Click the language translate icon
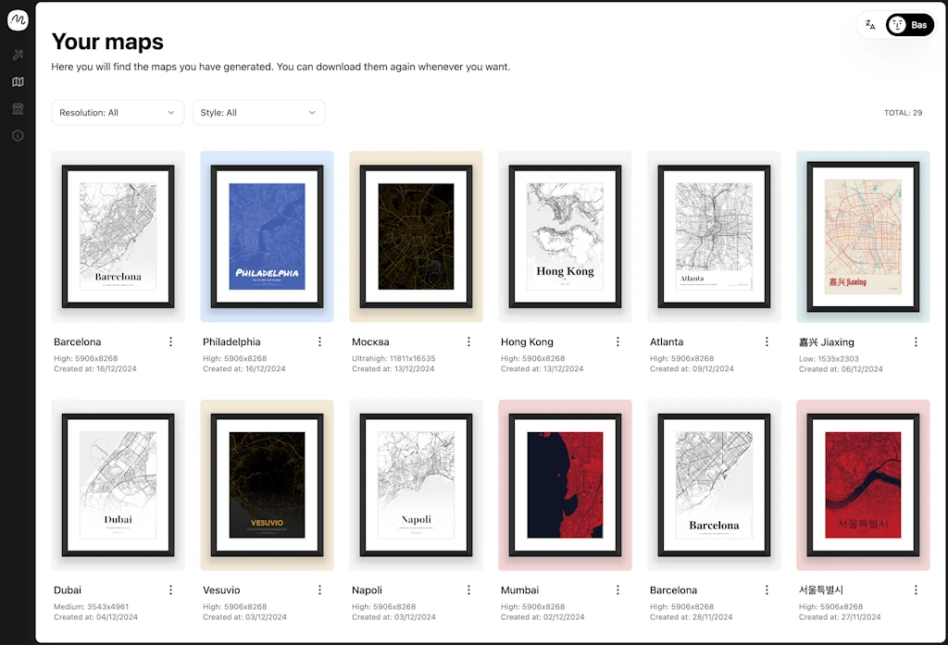 coord(870,25)
